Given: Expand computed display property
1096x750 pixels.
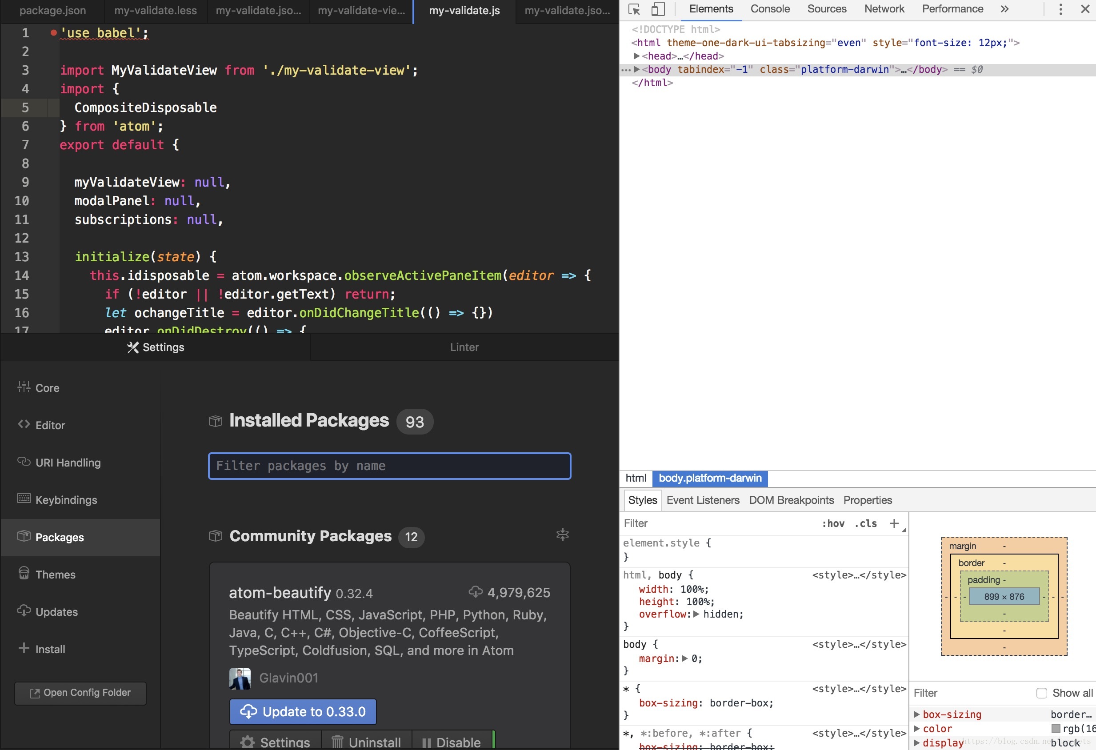Looking at the screenshot, I should [x=917, y=743].
